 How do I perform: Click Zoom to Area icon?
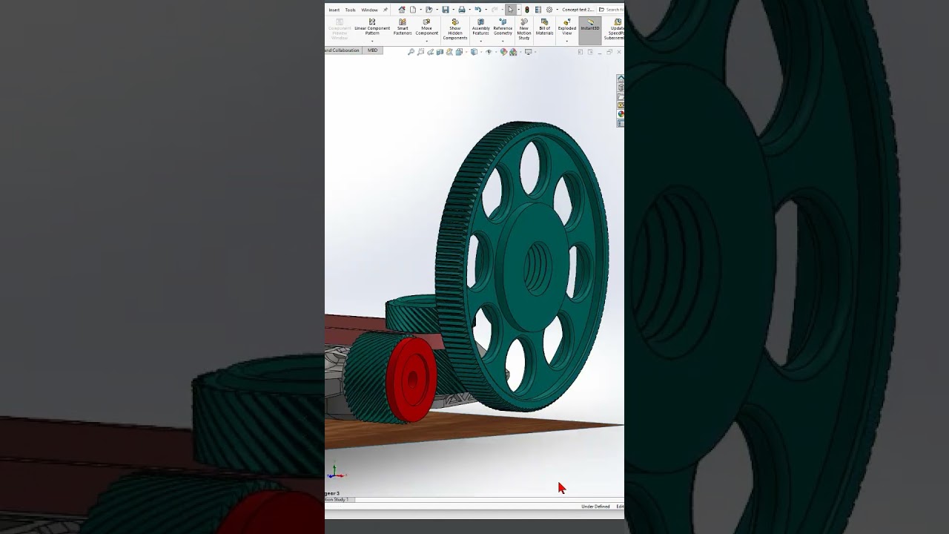pyautogui.click(x=420, y=52)
